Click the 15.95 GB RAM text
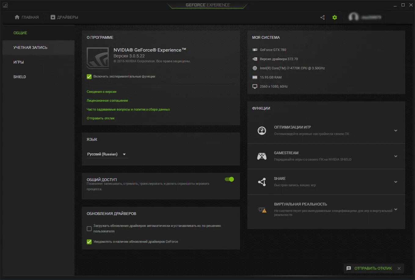 [x=271, y=77]
